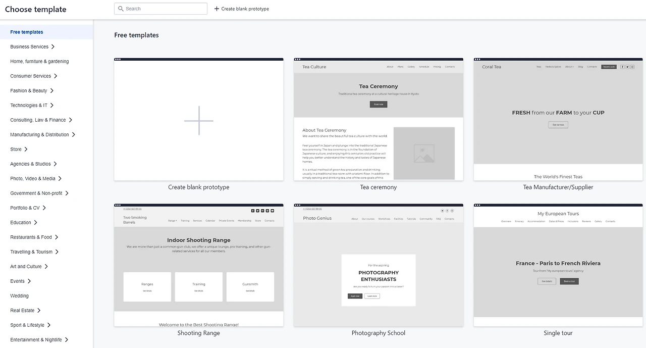Open Wedding category

19,295
